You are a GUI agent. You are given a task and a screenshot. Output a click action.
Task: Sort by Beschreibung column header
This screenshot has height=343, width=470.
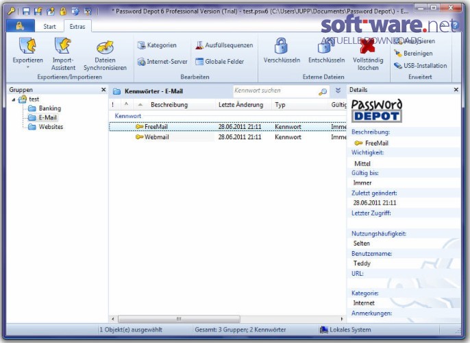[x=169, y=105]
